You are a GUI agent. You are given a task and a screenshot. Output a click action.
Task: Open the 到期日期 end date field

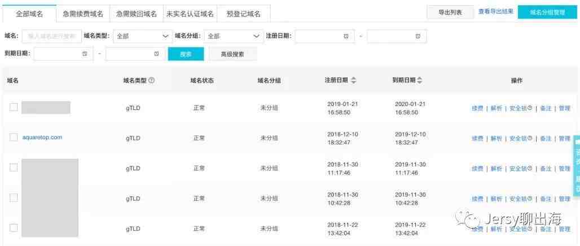coord(135,54)
